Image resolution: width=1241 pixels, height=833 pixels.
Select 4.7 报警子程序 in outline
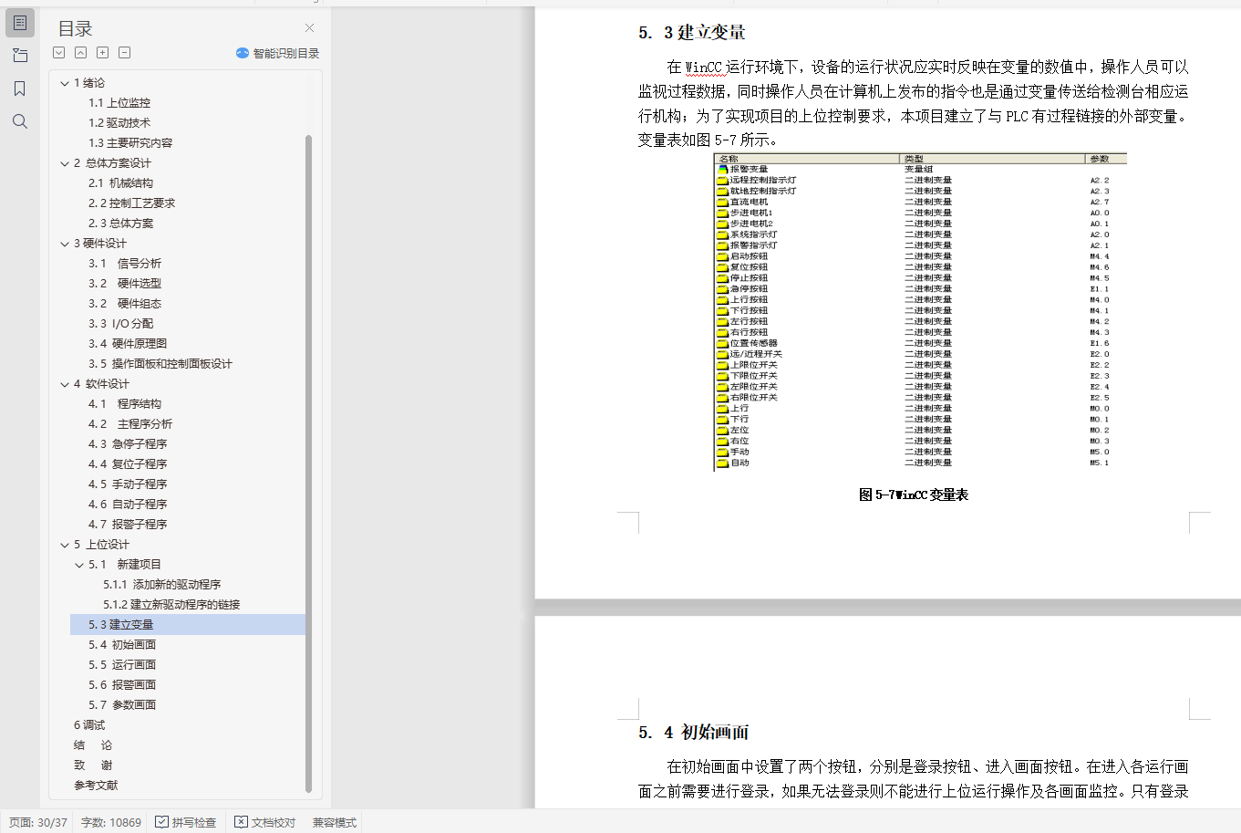(x=128, y=525)
